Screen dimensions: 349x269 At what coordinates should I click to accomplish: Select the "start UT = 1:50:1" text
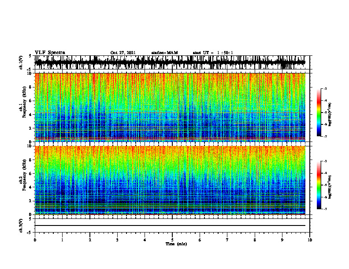(212, 53)
